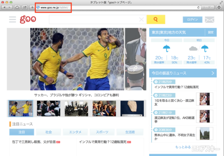View 今日 weather umbrella icon

pyautogui.click(x=167, y=49)
